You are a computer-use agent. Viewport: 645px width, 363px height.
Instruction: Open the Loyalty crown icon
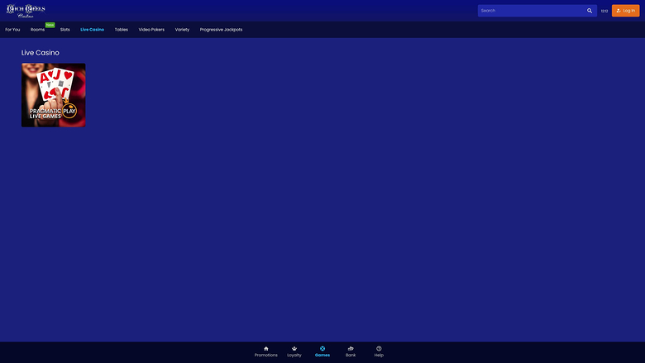tap(294, 348)
